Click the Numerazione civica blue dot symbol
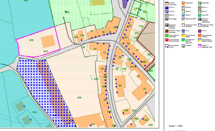215x131 pixels. click(x=167, y=46)
